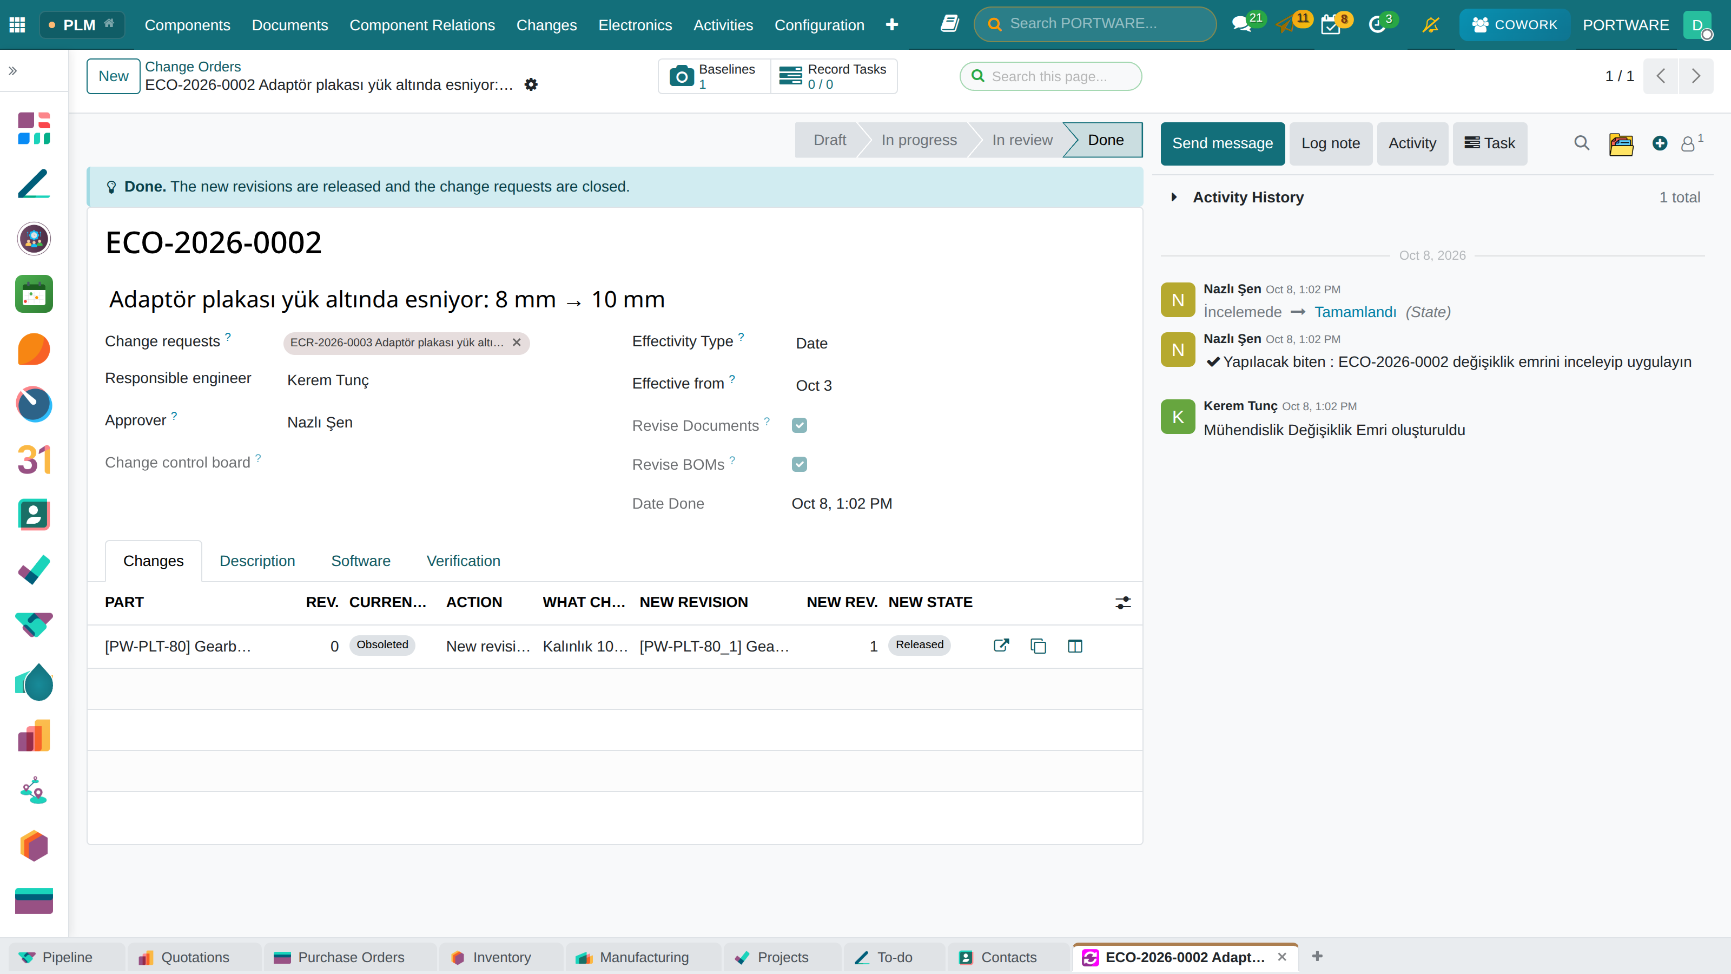Open PW-PLT-80 row external link icon
This screenshot has width=1731, height=974.
click(1001, 646)
